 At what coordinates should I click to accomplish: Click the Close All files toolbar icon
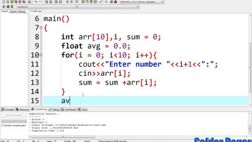tap(24, 2)
